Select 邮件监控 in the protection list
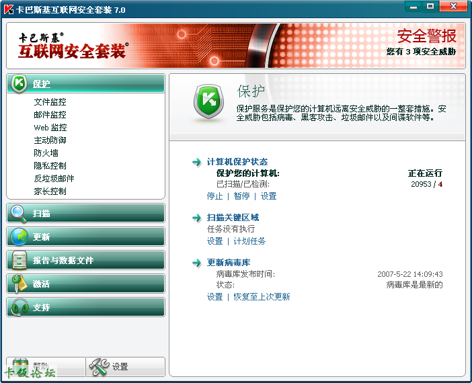This screenshot has width=472, height=383. pyautogui.click(x=50, y=115)
